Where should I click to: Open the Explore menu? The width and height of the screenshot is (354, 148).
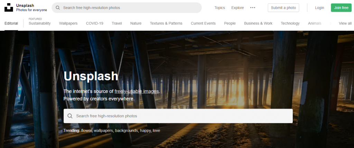237,8
